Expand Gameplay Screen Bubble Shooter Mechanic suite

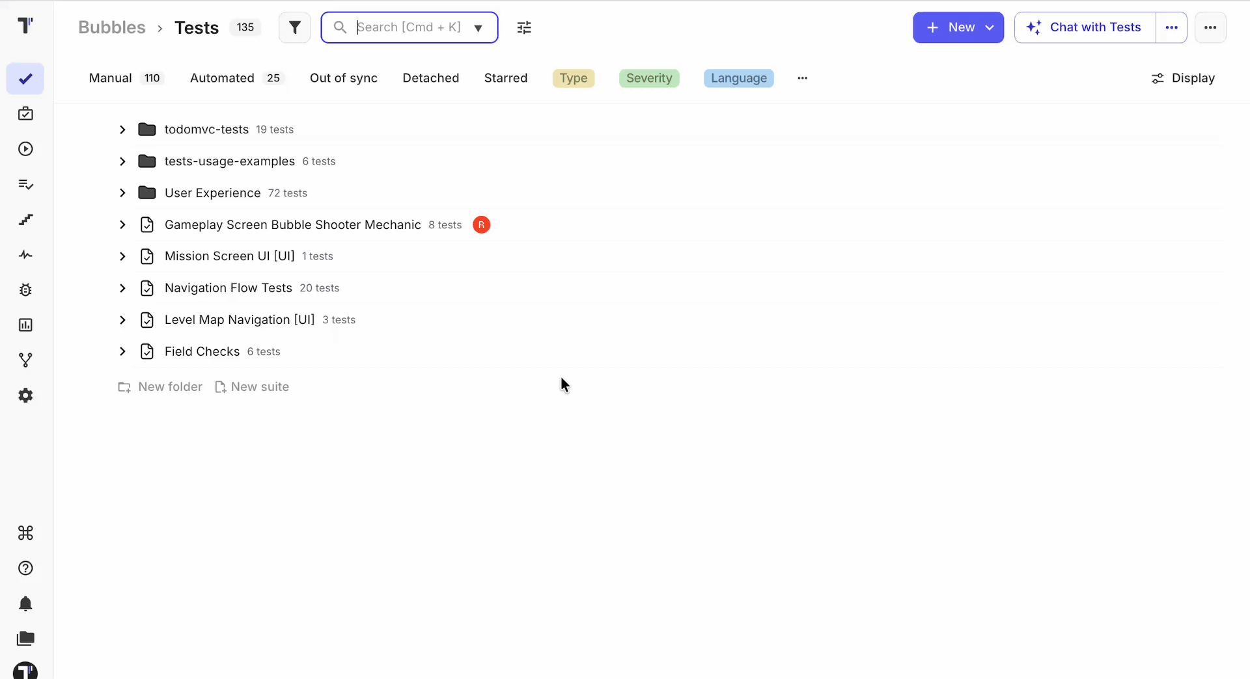point(122,225)
